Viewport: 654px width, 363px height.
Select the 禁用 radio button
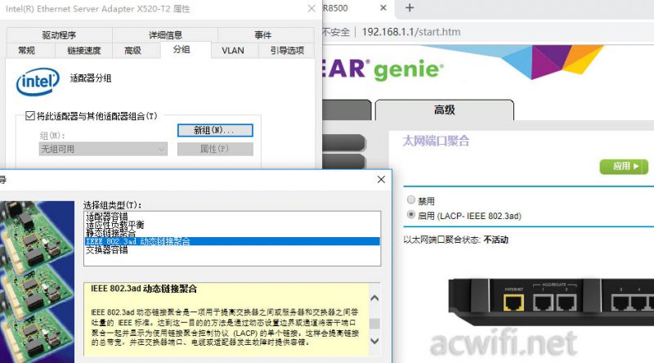tap(410, 200)
